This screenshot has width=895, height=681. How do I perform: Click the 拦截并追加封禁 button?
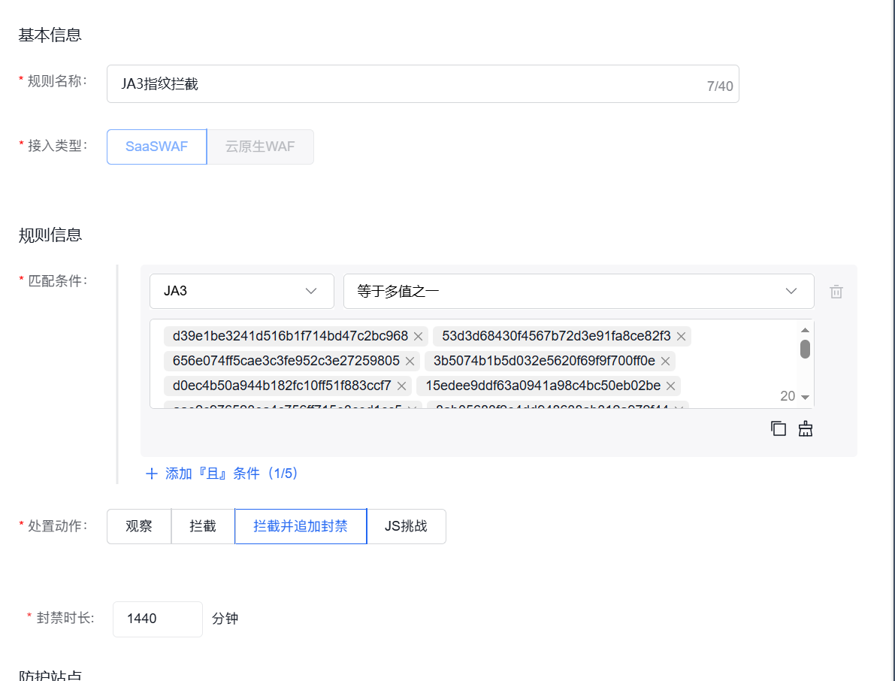pyautogui.click(x=300, y=526)
